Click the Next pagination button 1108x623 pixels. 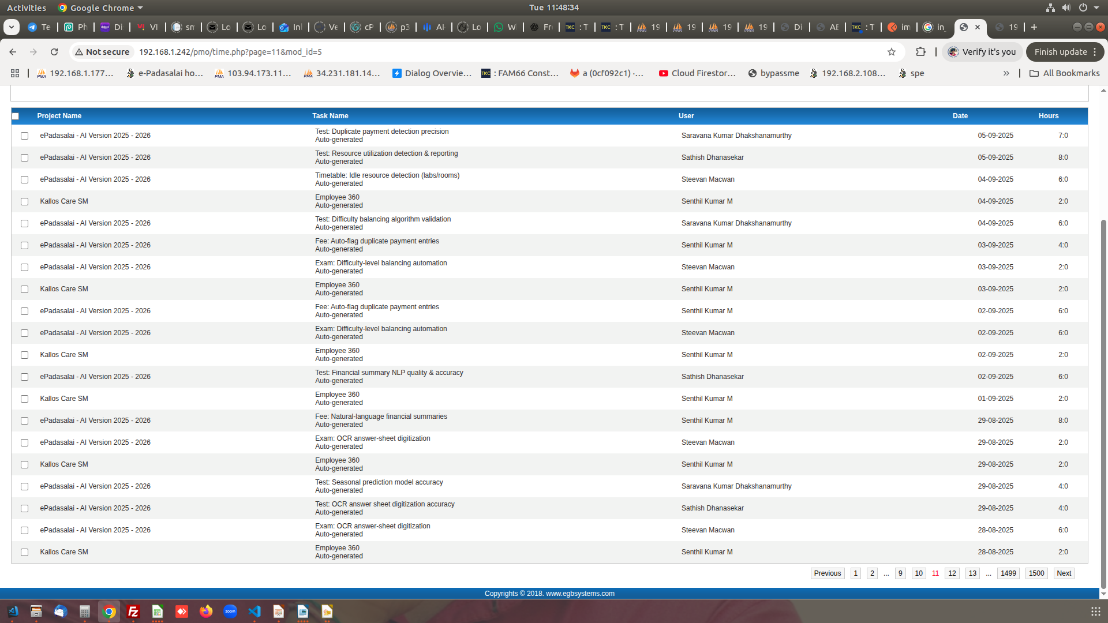1064,573
